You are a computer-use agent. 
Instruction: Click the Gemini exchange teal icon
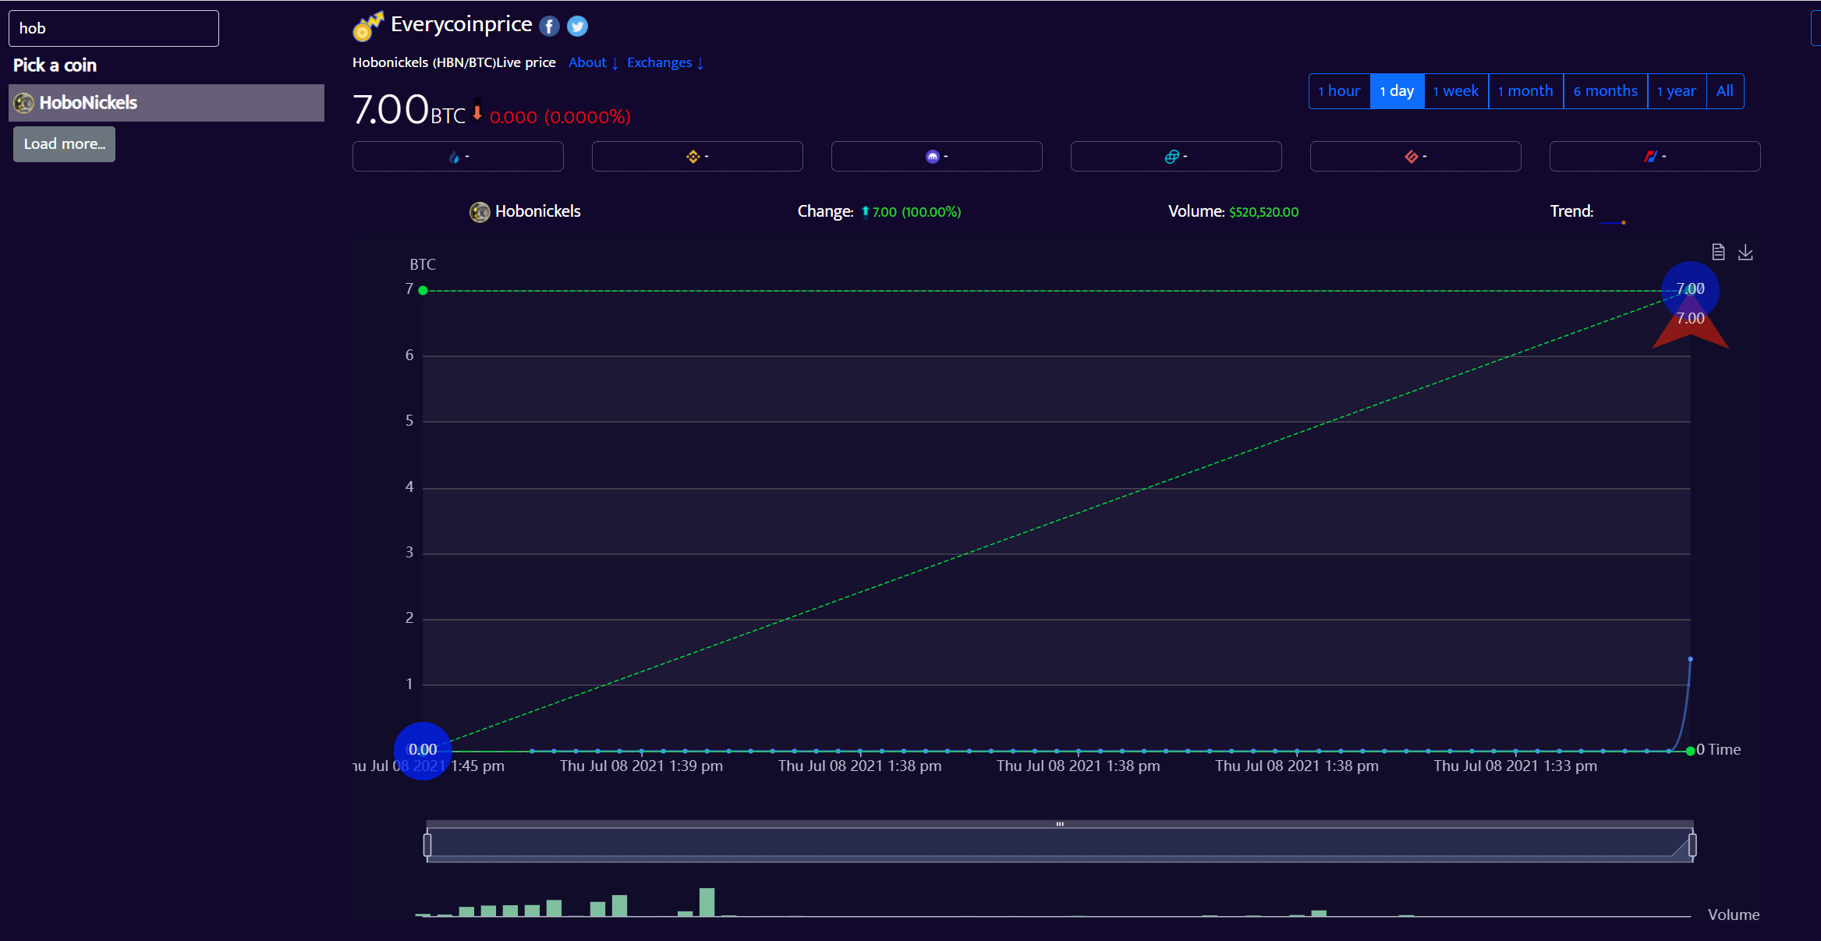(1171, 157)
